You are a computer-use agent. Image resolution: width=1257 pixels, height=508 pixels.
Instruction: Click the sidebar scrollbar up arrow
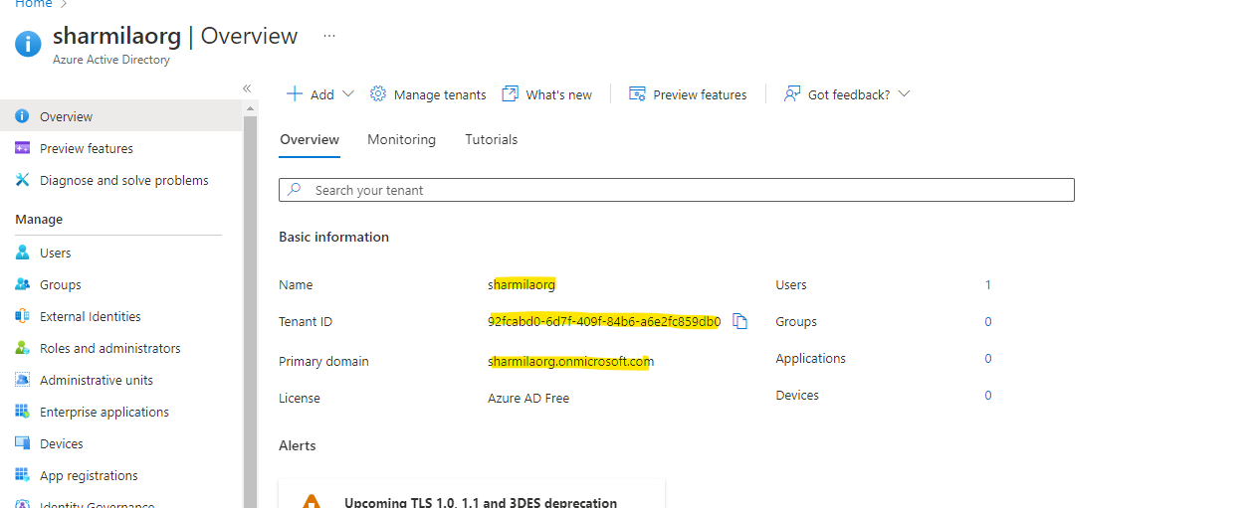(250, 107)
